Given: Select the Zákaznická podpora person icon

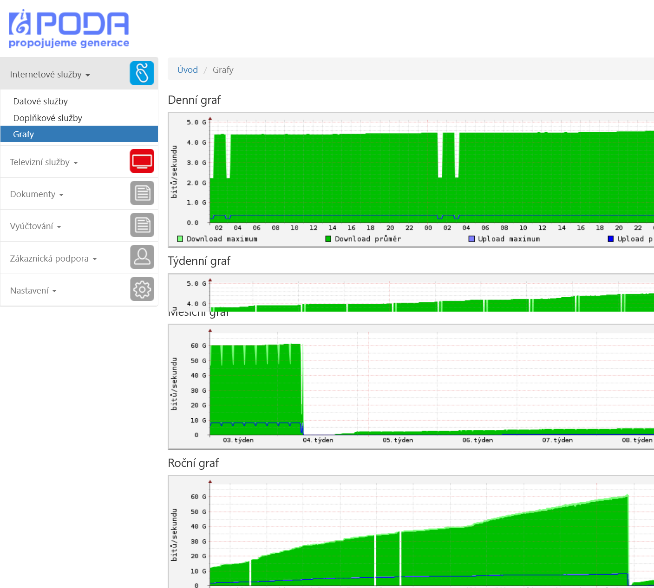Looking at the screenshot, I should (142, 257).
